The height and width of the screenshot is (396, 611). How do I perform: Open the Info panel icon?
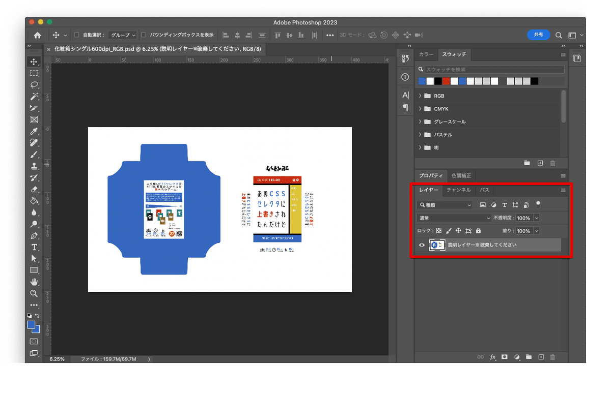405,77
